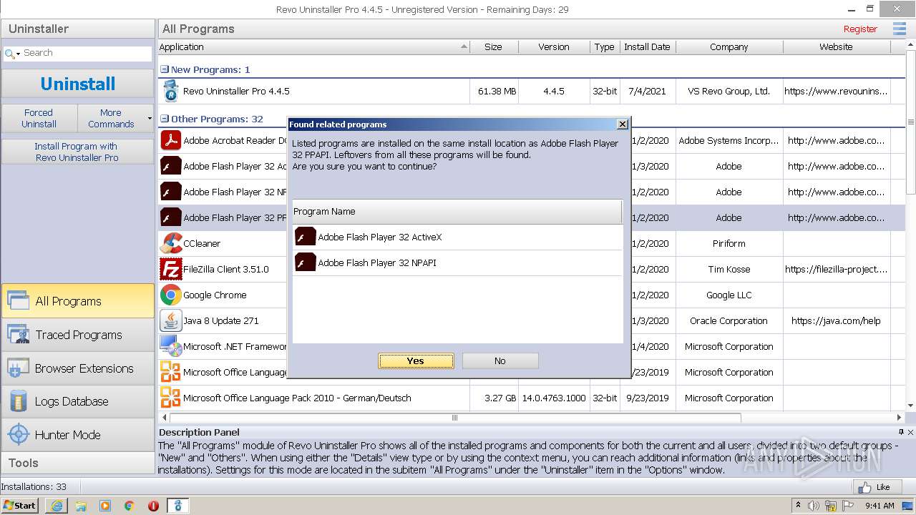916x515 pixels.
Task: Click the FileZilla Client icon
Action: coord(170,269)
